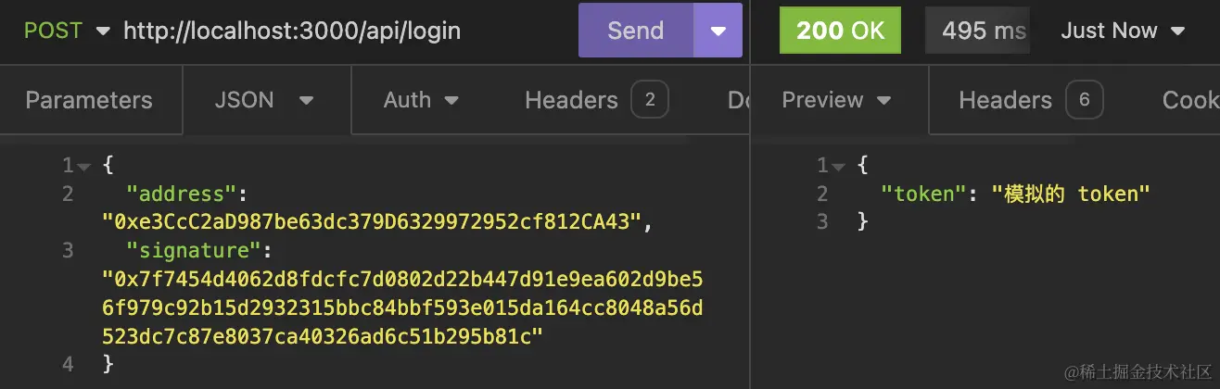Open the Send options arrow dropdown
This screenshot has width=1220, height=389.
pos(718,31)
